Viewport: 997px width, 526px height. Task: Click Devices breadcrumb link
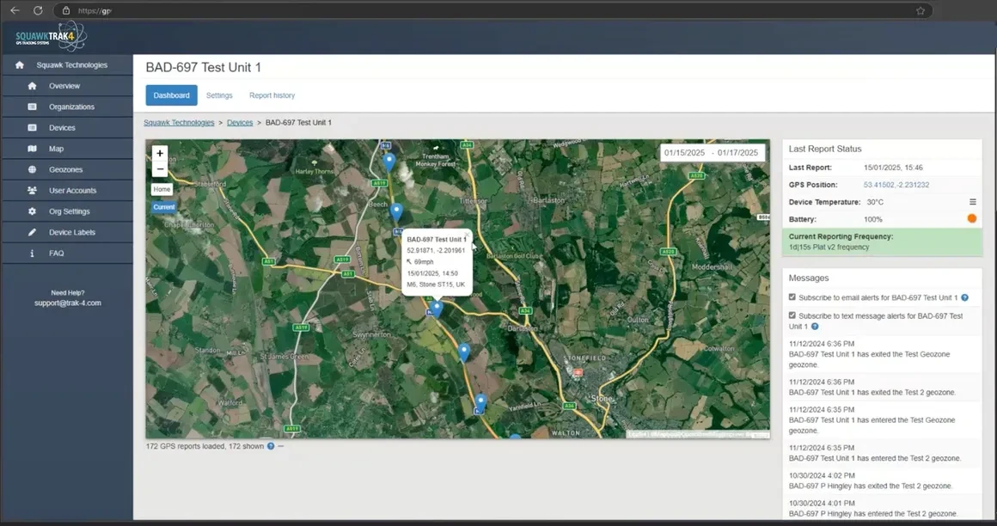pos(240,123)
